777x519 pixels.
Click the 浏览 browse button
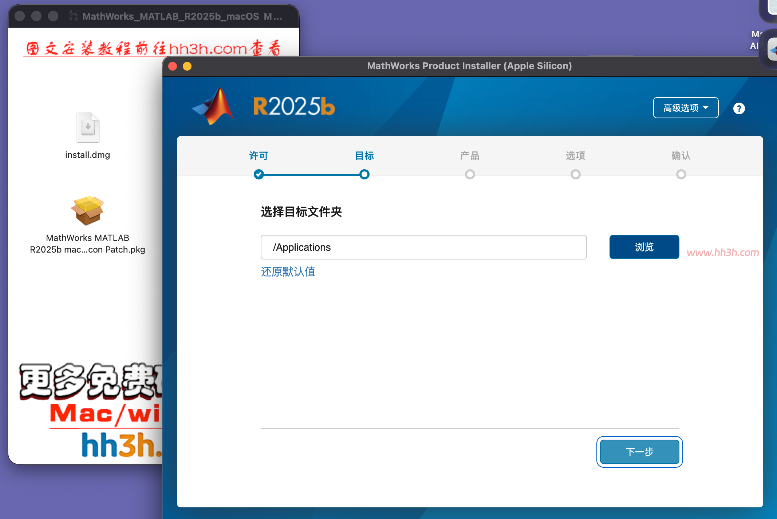(x=644, y=247)
